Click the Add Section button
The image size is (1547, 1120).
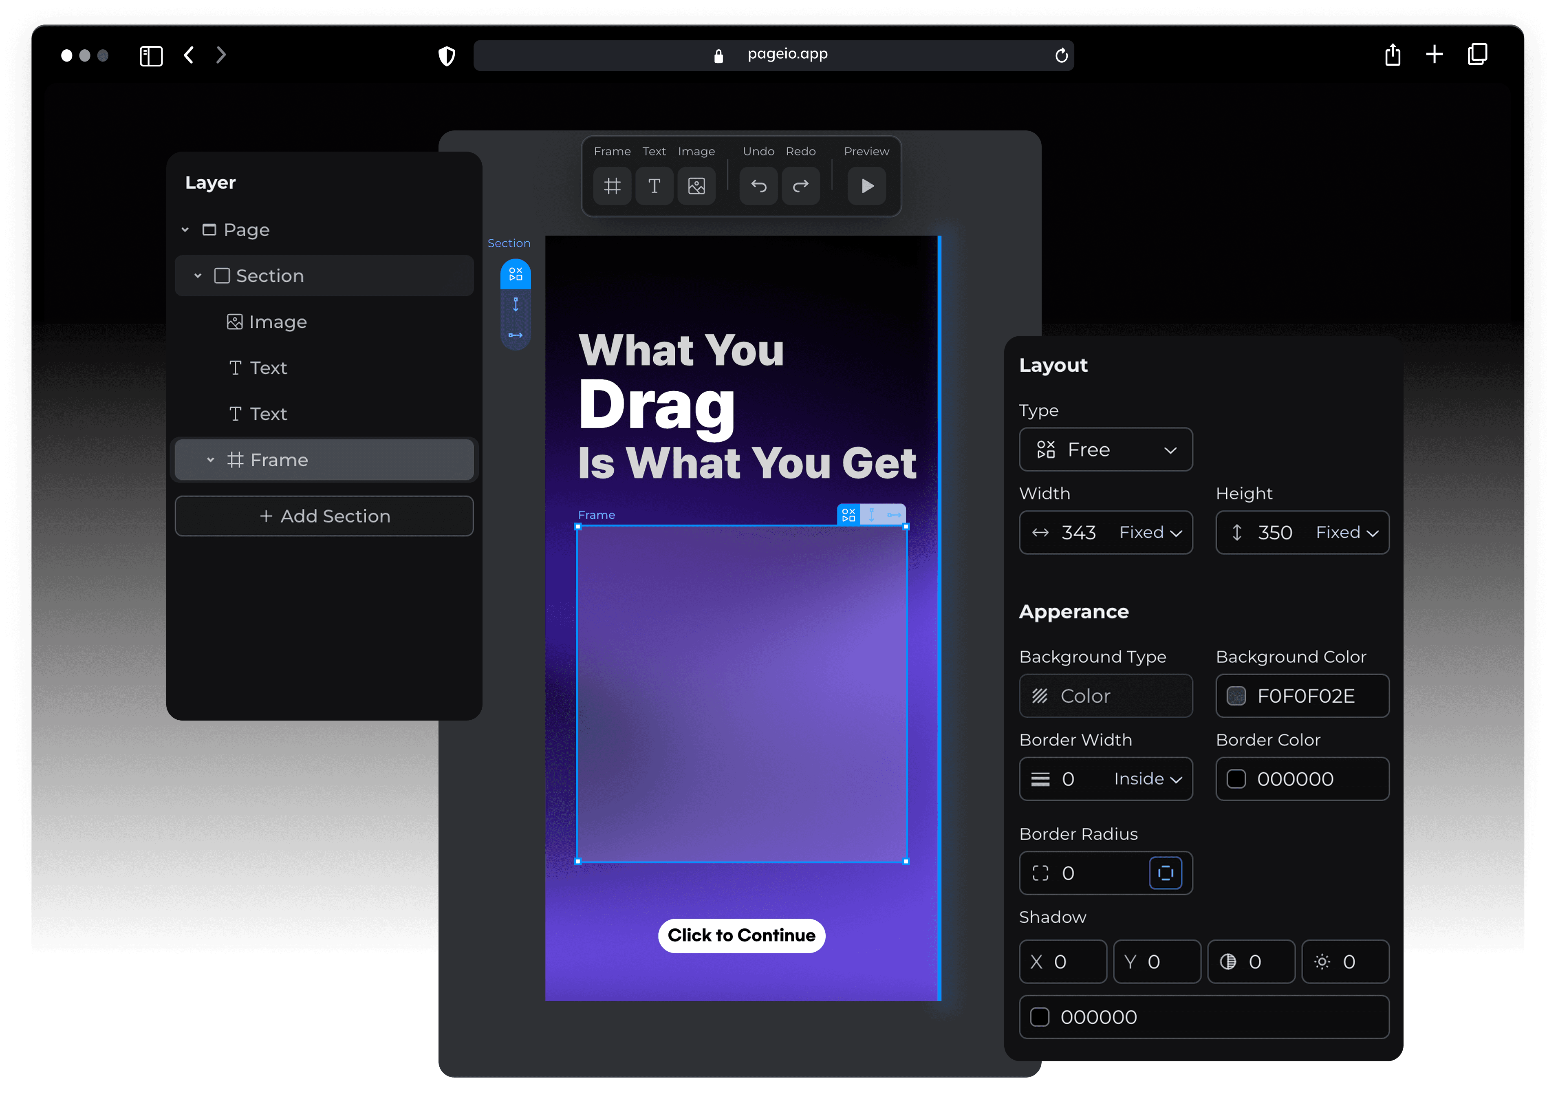[x=324, y=516]
